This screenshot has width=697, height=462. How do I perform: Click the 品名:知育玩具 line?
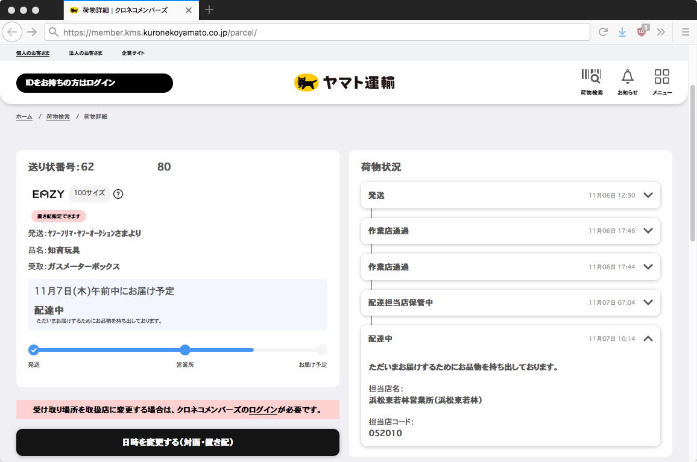[54, 250]
